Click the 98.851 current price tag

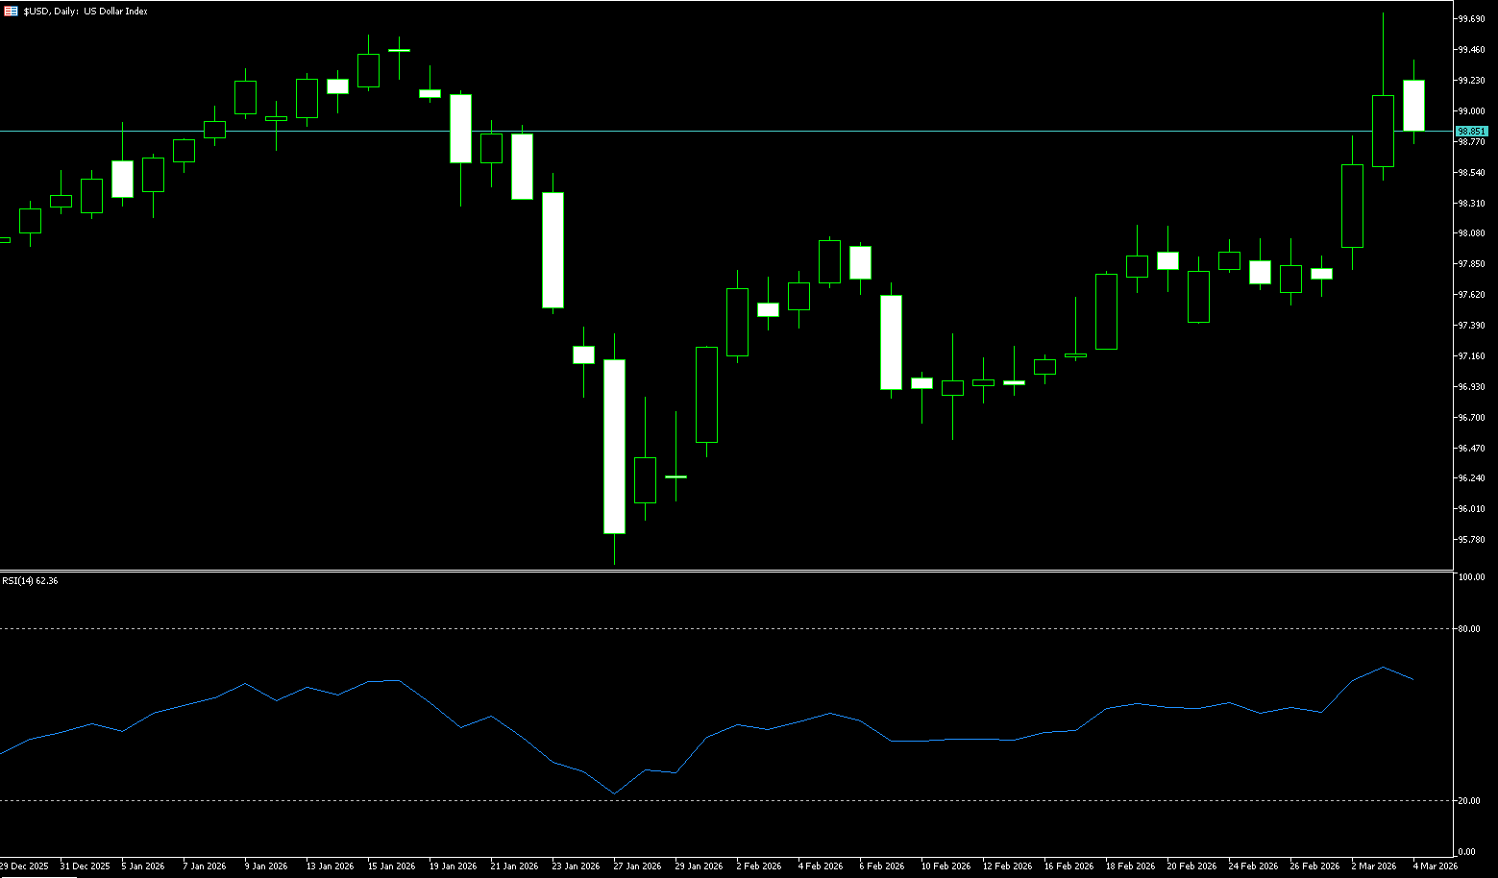pos(1471,131)
